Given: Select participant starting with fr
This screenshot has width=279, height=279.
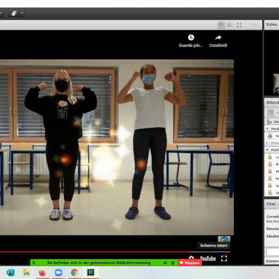Looking at the screenshot, I should click(x=272, y=179).
